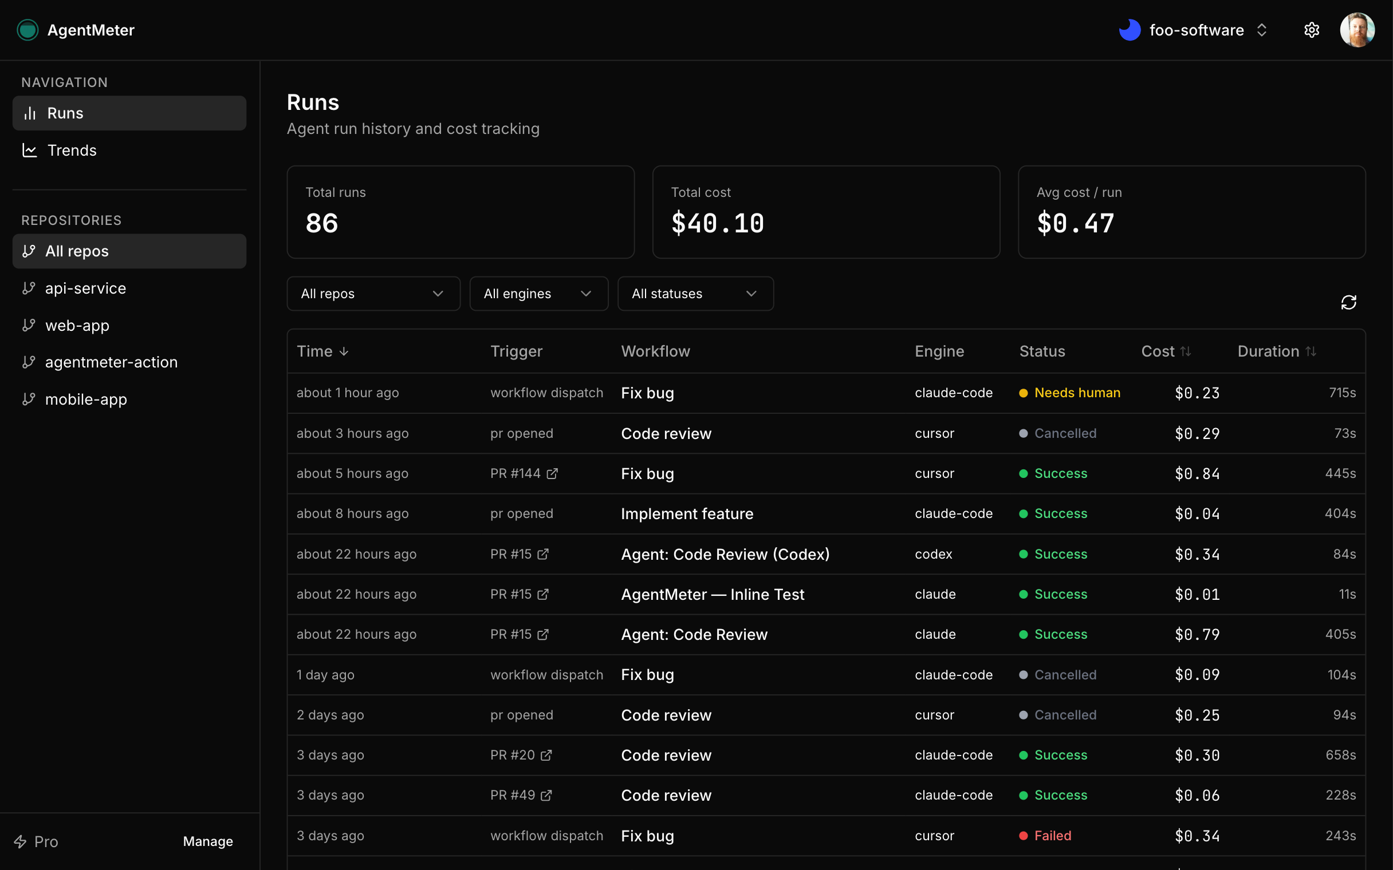Click the external link icon beside PR #20
The image size is (1393, 870).
(x=548, y=754)
